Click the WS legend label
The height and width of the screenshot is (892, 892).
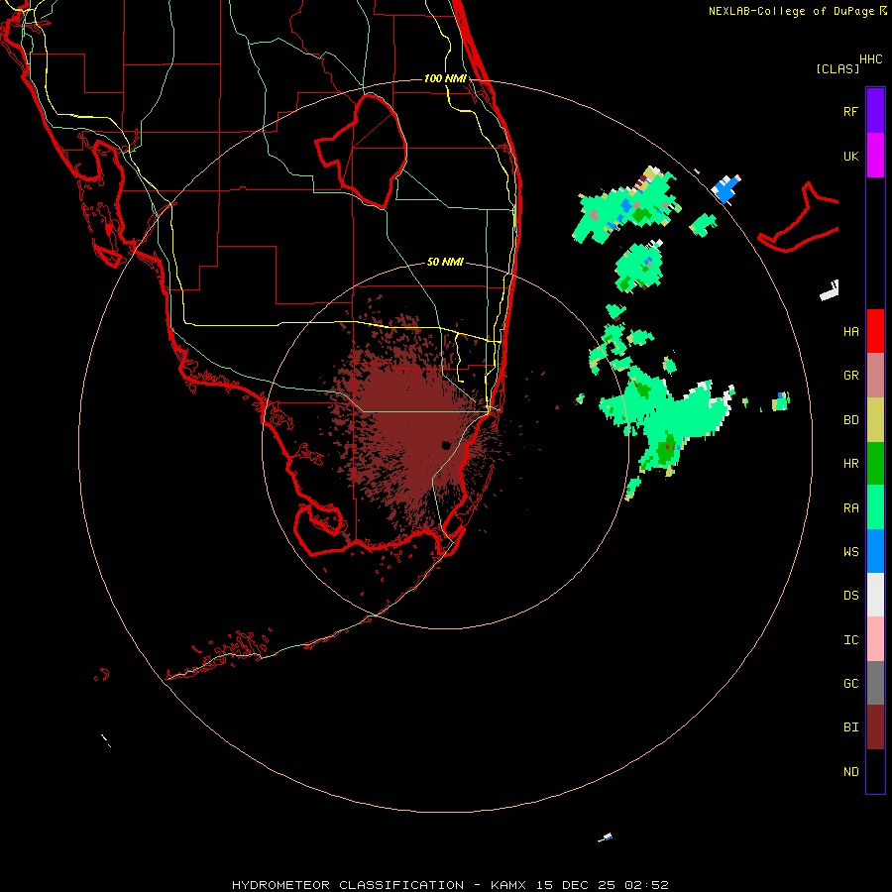pyautogui.click(x=850, y=552)
